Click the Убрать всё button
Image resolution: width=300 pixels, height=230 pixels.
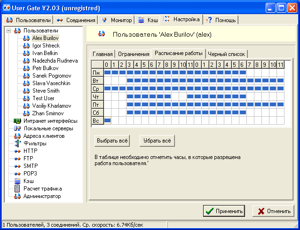157,141
